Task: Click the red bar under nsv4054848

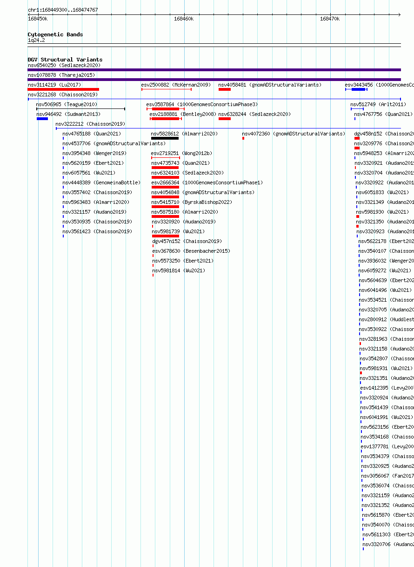Action: [x=165, y=197]
